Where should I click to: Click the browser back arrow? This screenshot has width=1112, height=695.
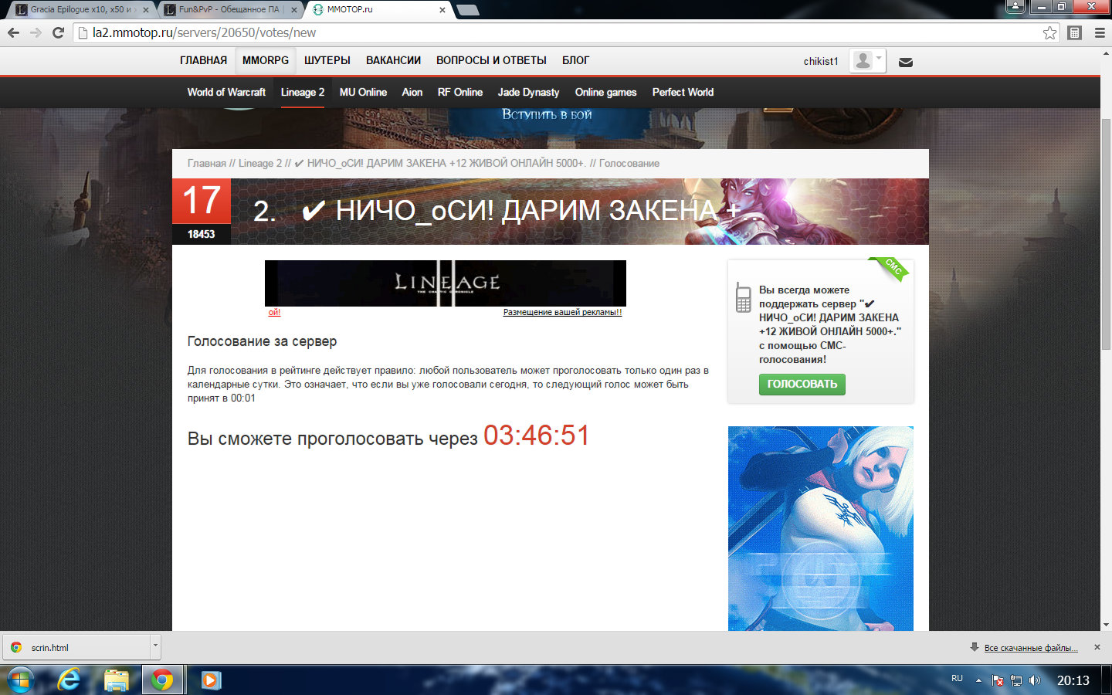tap(13, 32)
